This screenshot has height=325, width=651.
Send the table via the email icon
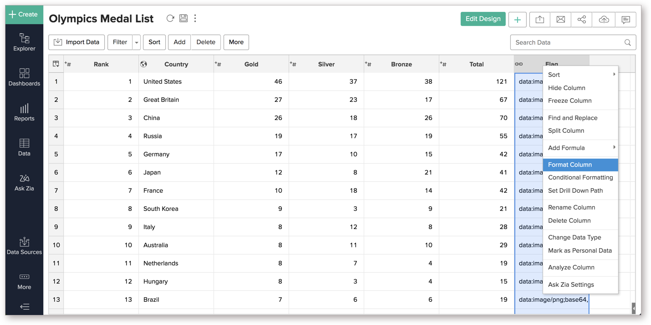coord(560,19)
